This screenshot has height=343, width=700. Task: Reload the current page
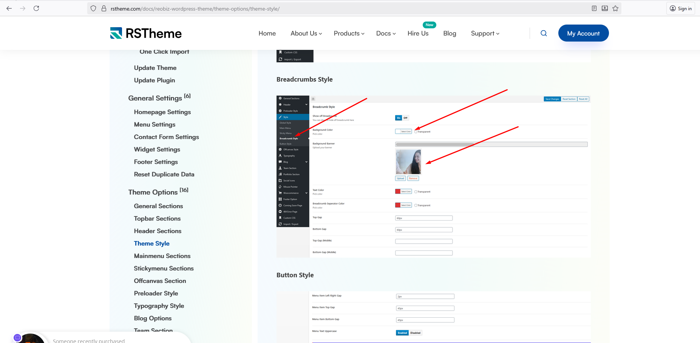[x=36, y=8]
